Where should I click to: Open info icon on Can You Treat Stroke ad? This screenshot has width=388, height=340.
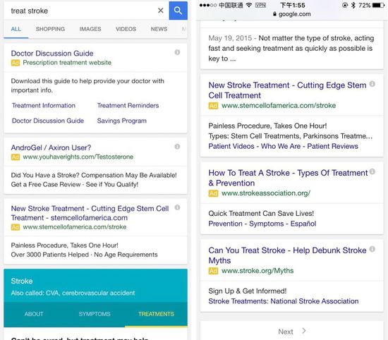pyautogui.click(x=372, y=249)
